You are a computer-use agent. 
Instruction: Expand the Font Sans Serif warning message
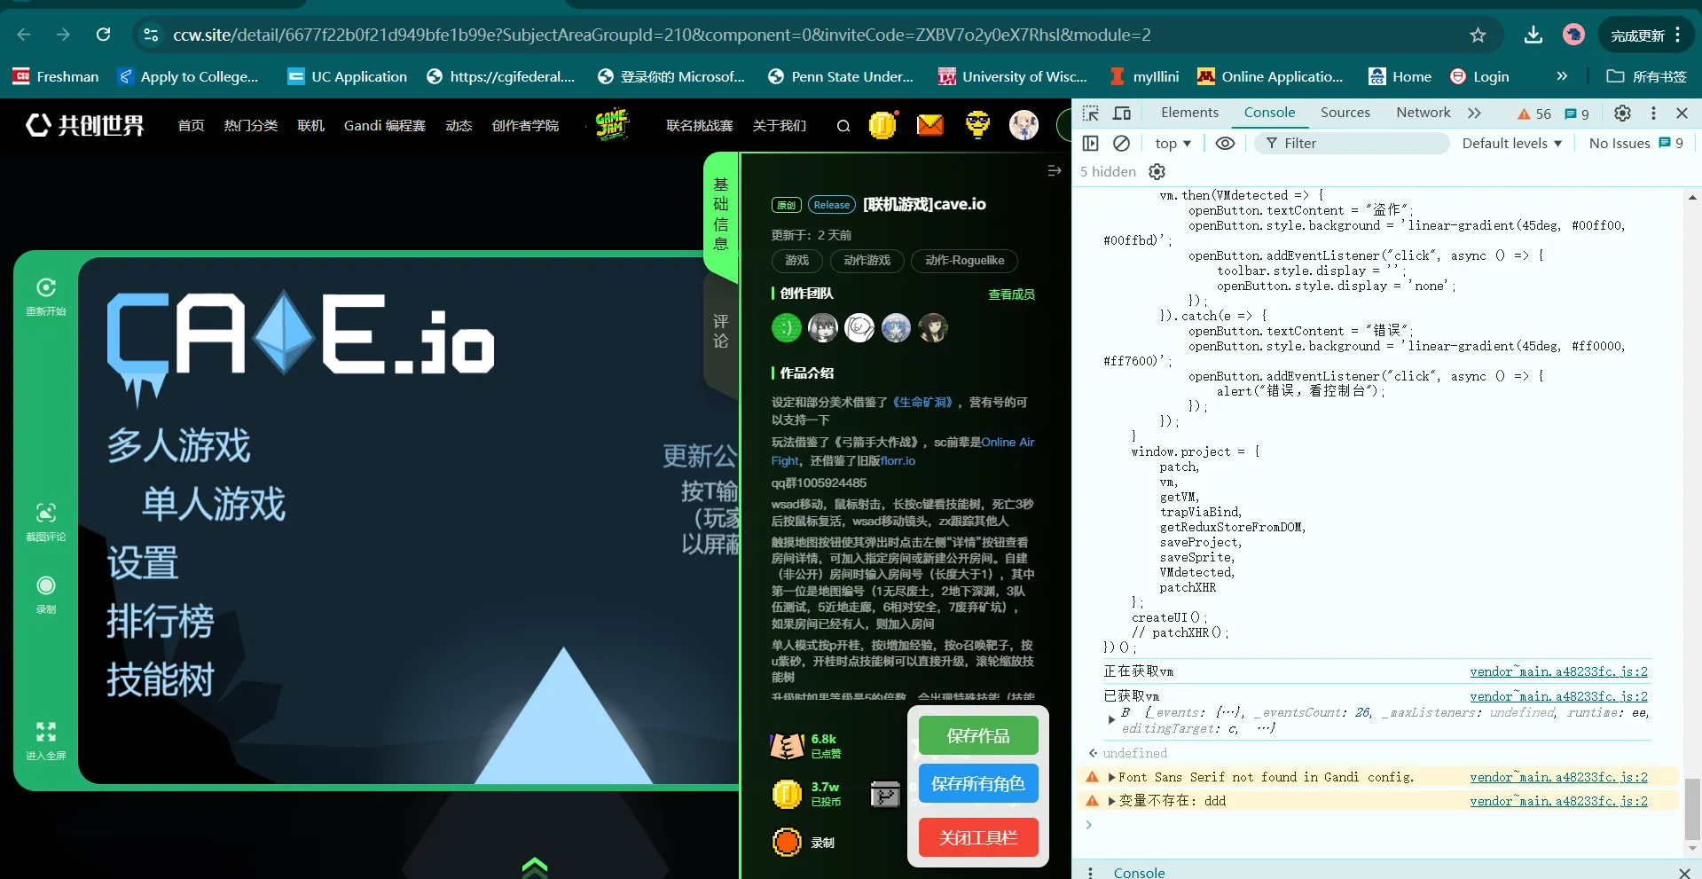point(1112,777)
